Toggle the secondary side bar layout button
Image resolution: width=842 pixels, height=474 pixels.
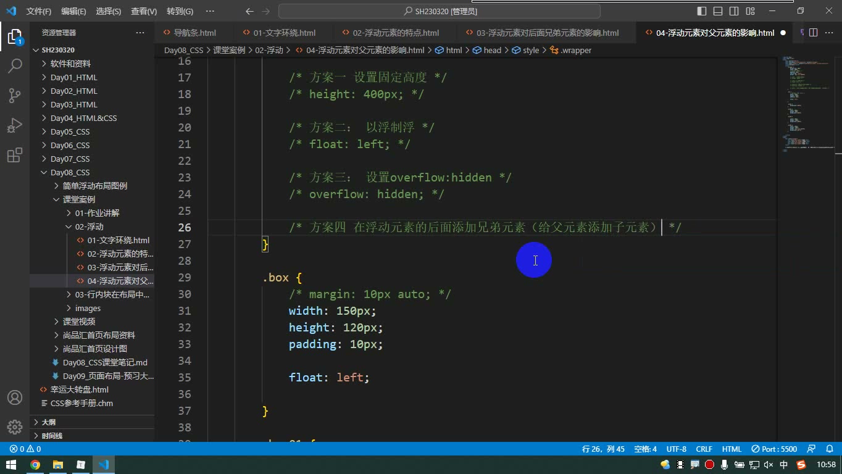pyautogui.click(x=734, y=11)
